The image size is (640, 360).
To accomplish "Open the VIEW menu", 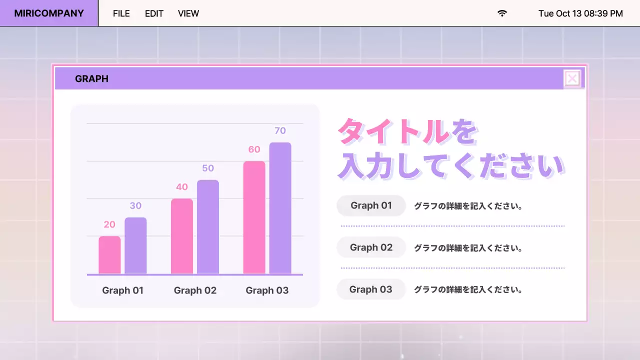I will coord(188,13).
